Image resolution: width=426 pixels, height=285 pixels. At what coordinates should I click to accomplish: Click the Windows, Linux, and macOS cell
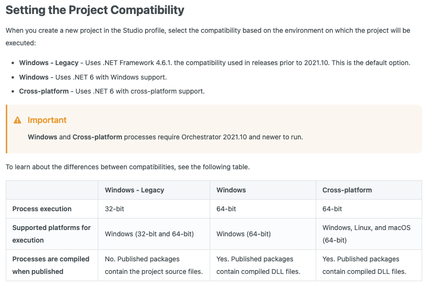366,228
